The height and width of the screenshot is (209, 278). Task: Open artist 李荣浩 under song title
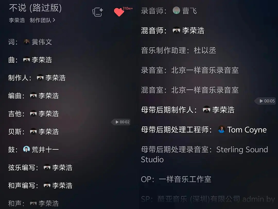click(x=17, y=20)
